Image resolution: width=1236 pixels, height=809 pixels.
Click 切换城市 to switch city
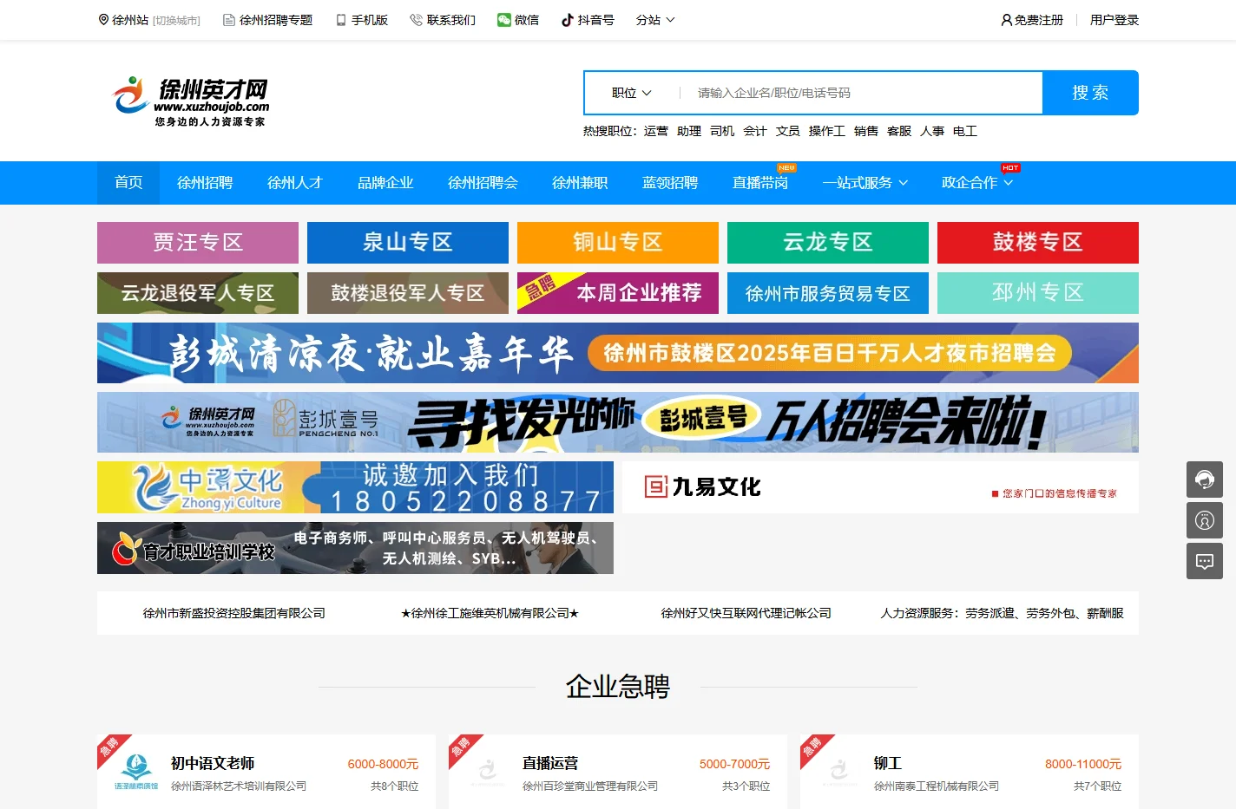point(176,20)
